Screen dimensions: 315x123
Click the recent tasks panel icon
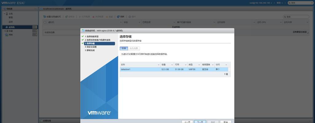pos(41,121)
